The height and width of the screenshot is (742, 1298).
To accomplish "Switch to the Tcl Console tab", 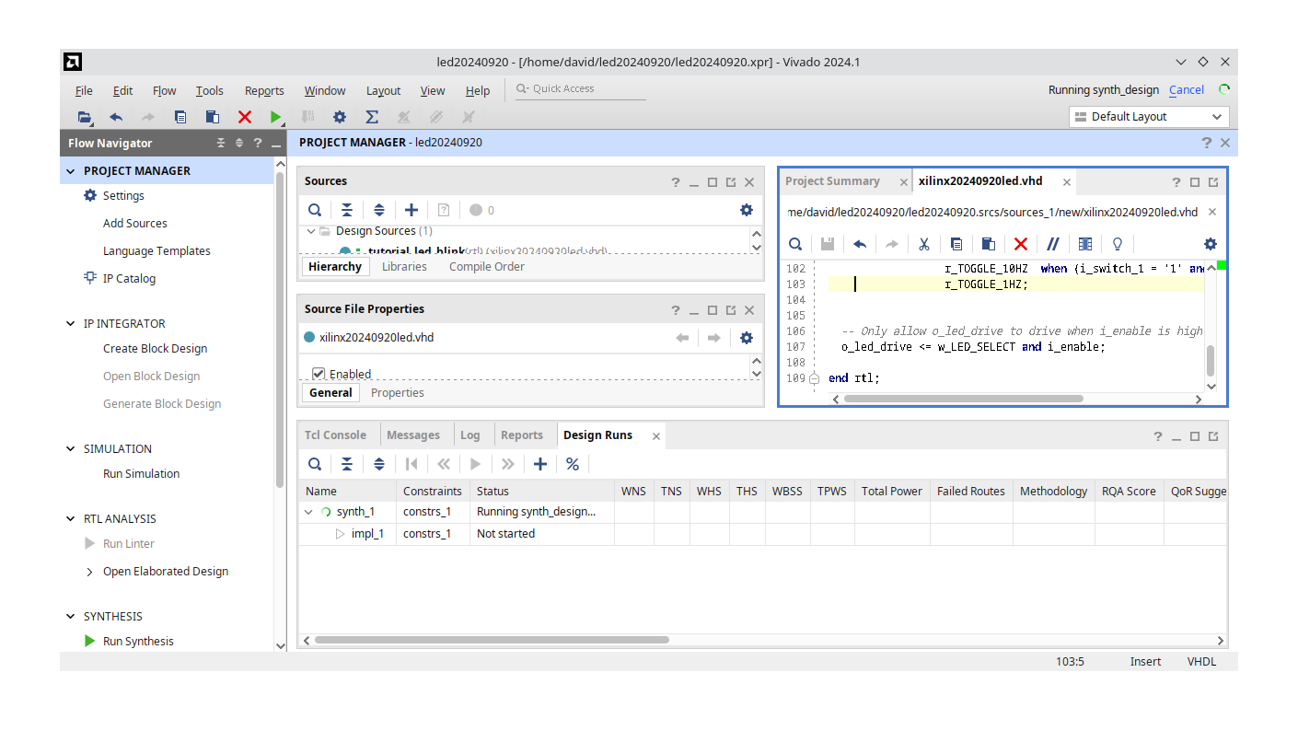I will [335, 435].
